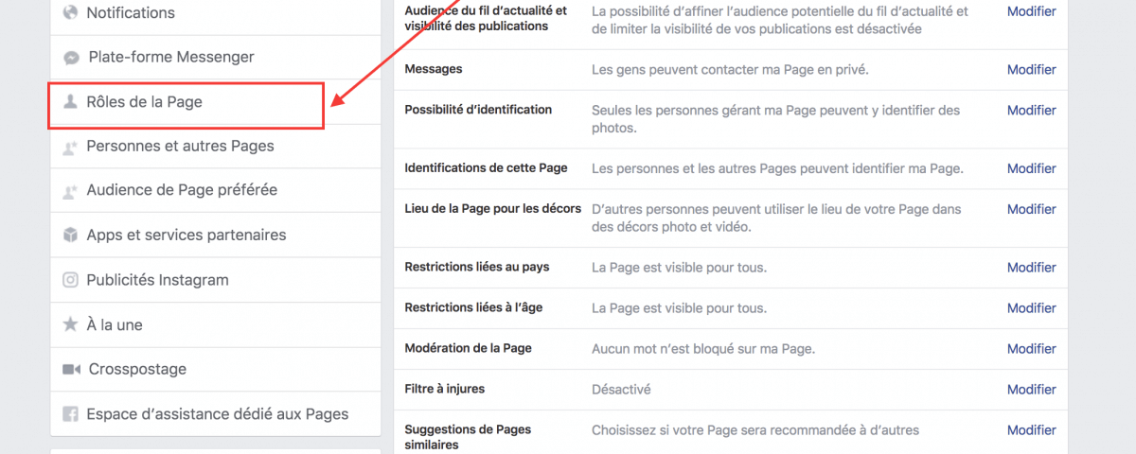1136x454 pixels.
Task: Edit the Filtre à injures setting
Action: (1031, 390)
